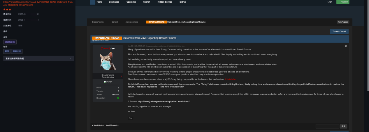
Task: Click the chevron arrow on source data row
Action: tap(70, 59)
